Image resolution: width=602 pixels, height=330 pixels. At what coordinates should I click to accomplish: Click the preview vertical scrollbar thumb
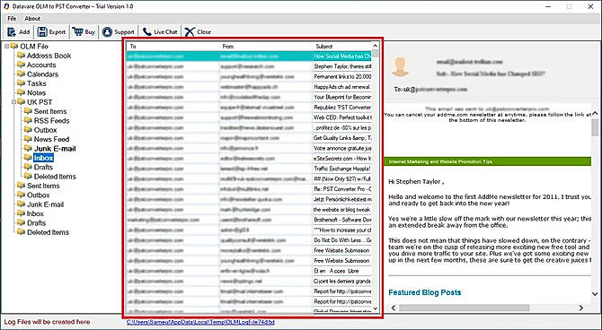[595, 127]
